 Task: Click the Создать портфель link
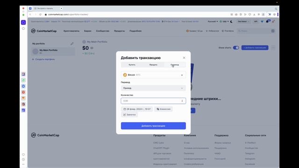pyautogui.click(x=43, y=59)
